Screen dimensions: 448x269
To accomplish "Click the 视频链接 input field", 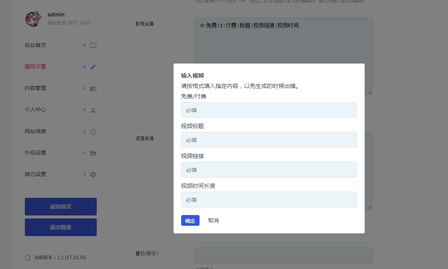I will coord(269,170).
